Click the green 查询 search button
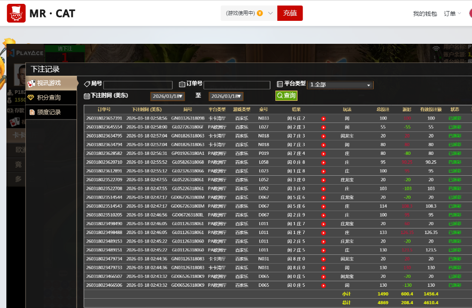The width and height of the screenshot is (472, 308). point(286,96)
